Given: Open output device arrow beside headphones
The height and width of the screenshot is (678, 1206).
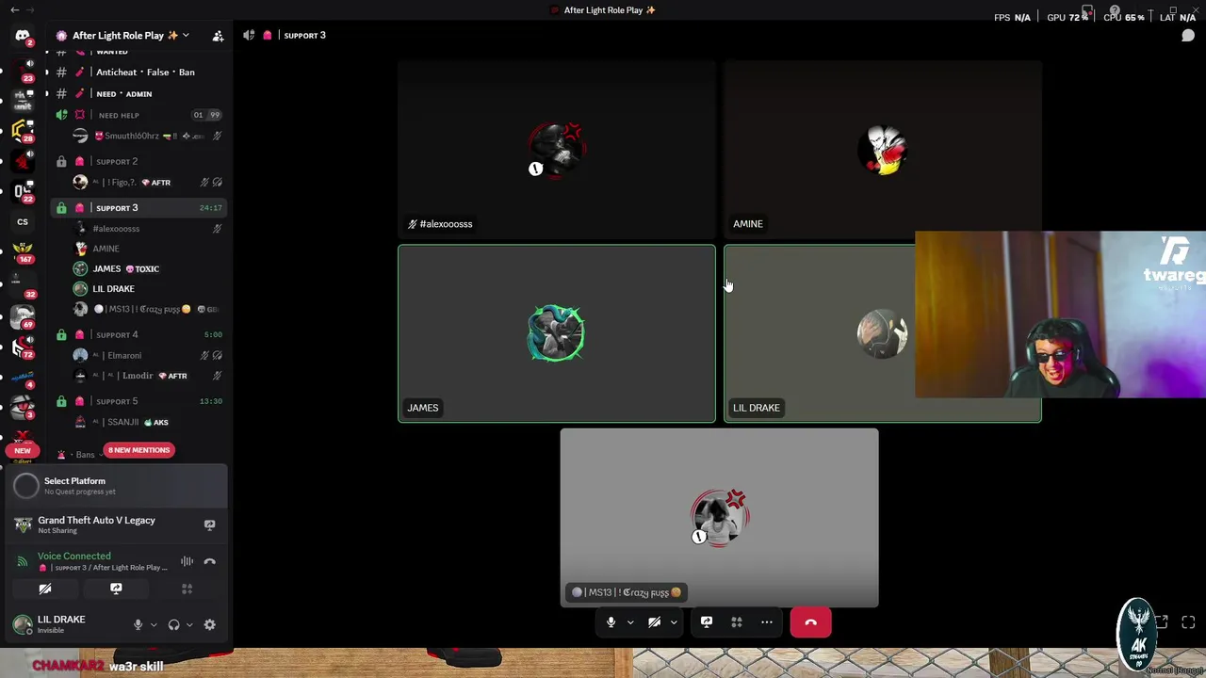Looking at the screenshot, I should tap(189, 624).
